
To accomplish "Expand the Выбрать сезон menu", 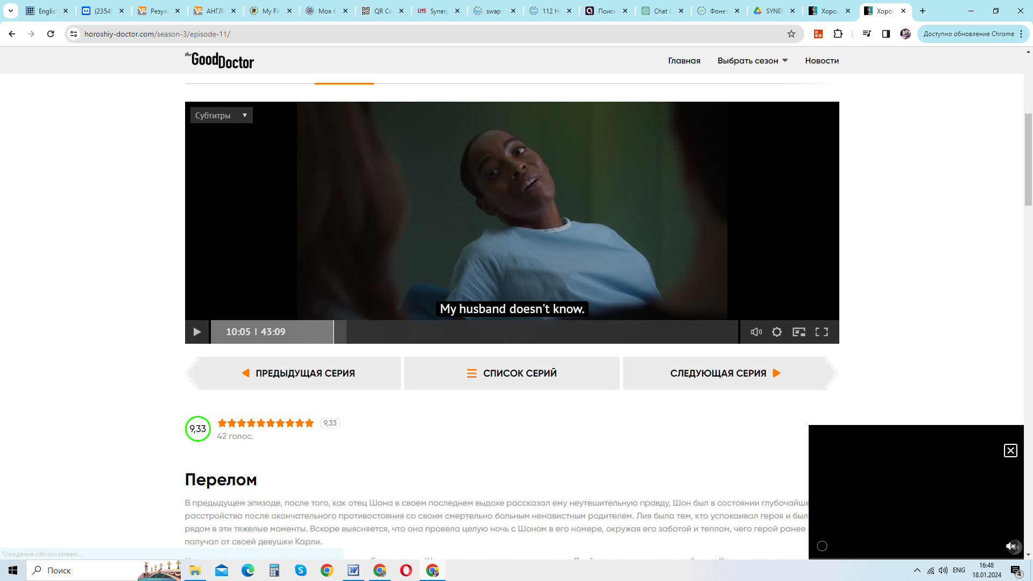I will pos(752,61).
